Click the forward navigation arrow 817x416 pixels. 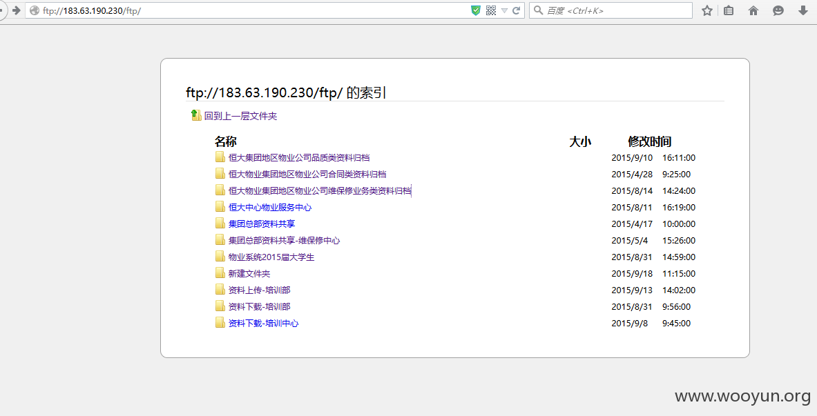pyautogui.click(x=16, y=10)
